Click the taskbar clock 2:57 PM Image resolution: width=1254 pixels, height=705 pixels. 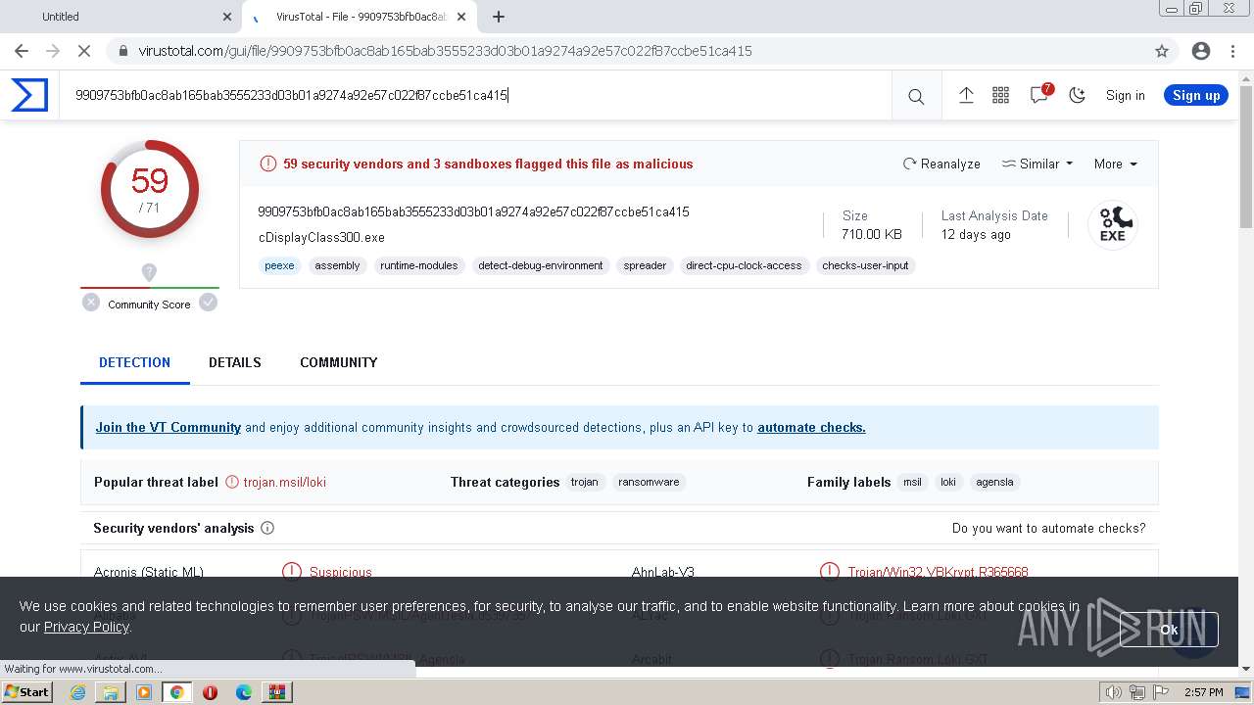coord(1203,692)
